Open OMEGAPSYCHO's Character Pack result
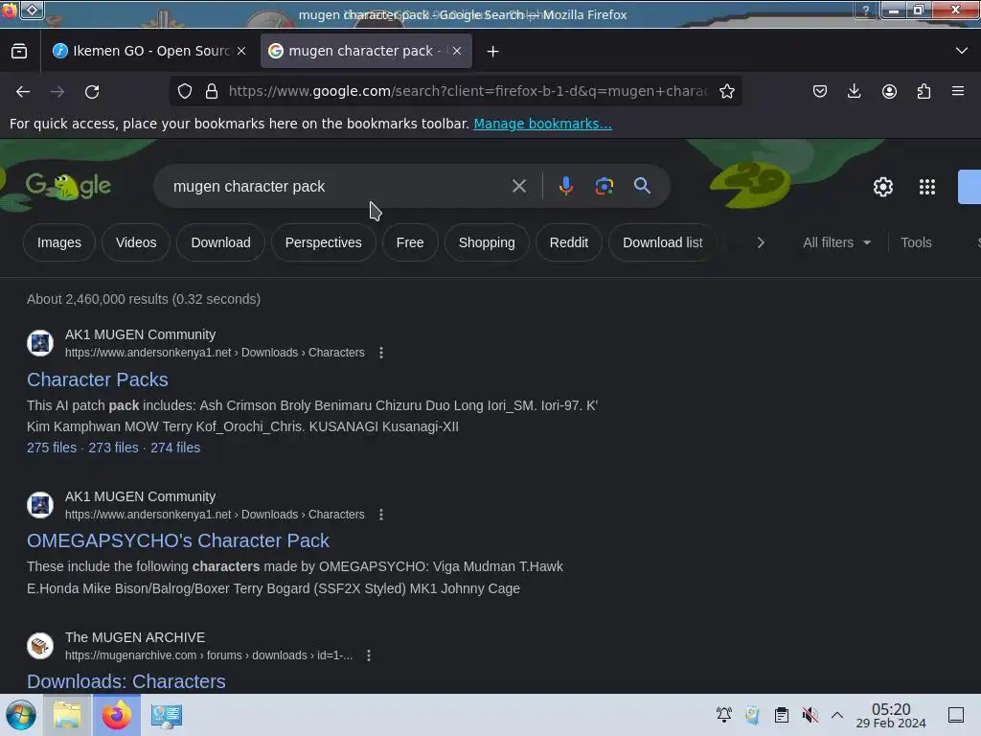 tap(177, 540)
